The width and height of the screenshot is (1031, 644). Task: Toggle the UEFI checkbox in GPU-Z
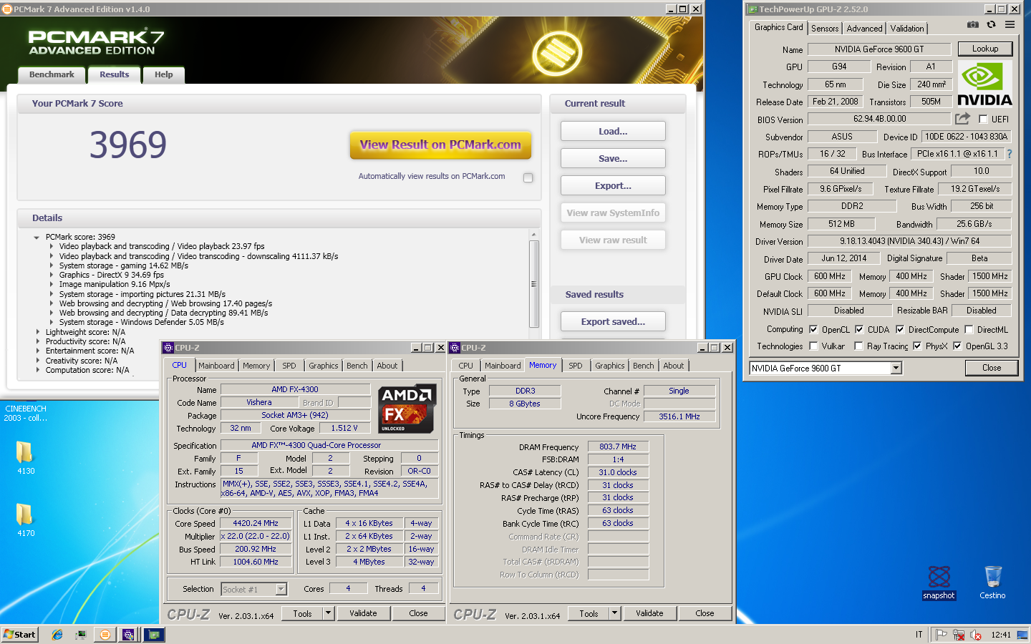984,119
